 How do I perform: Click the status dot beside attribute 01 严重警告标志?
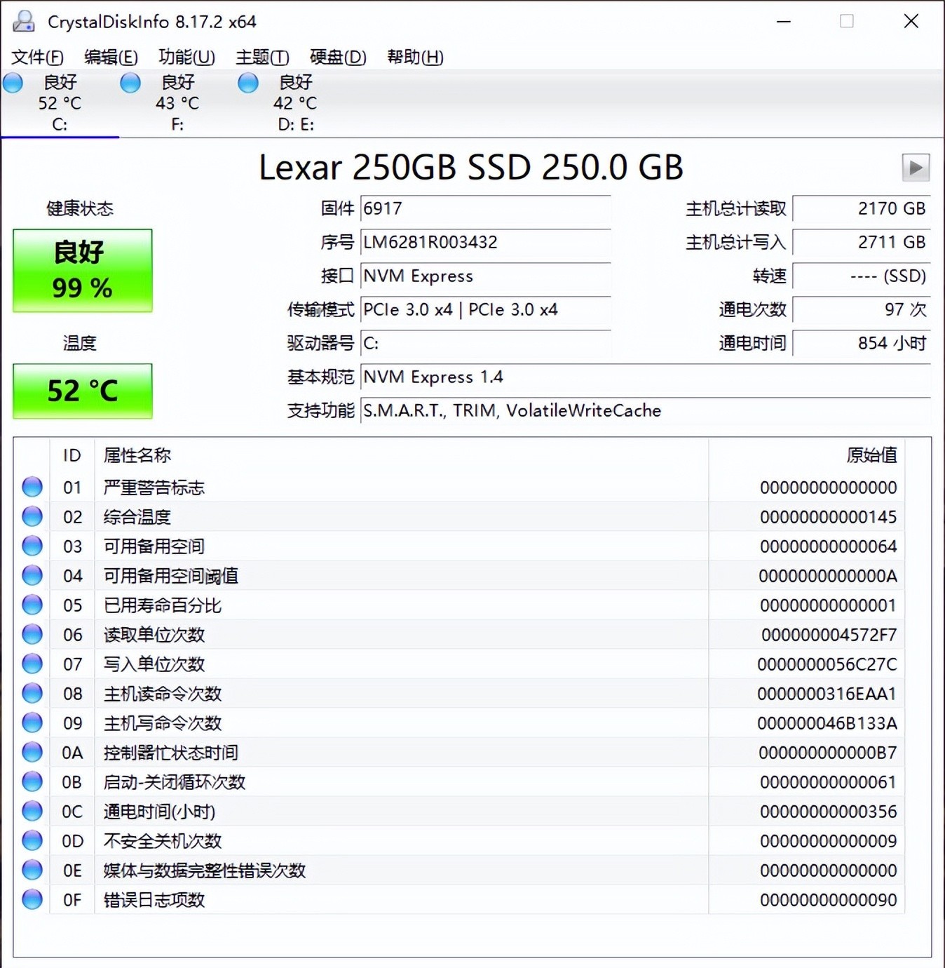coord(32,487)
